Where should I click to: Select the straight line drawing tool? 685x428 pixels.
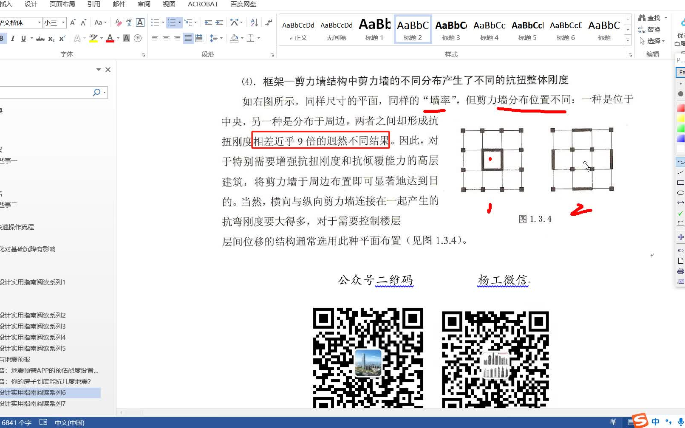680,172
